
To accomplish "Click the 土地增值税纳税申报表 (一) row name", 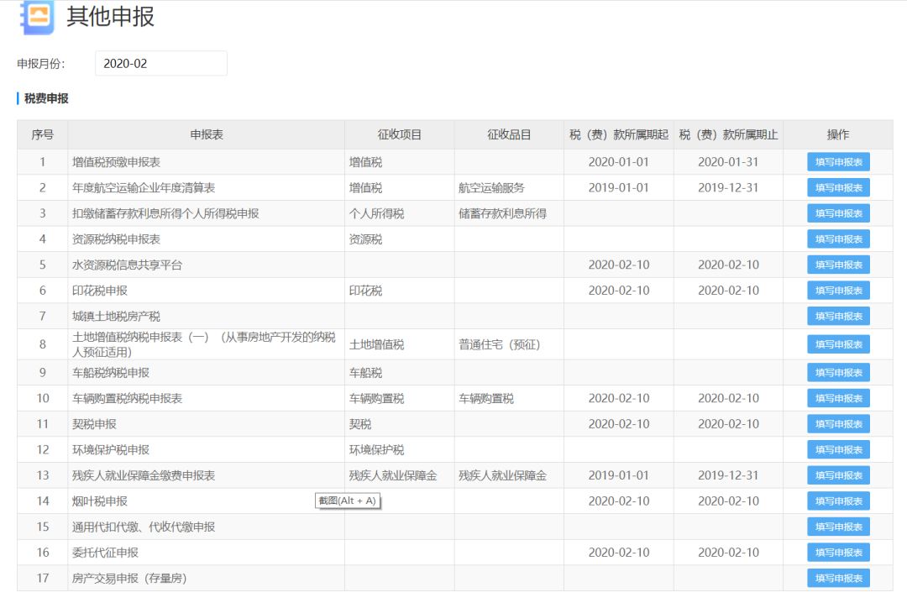I will click(203, 344).
